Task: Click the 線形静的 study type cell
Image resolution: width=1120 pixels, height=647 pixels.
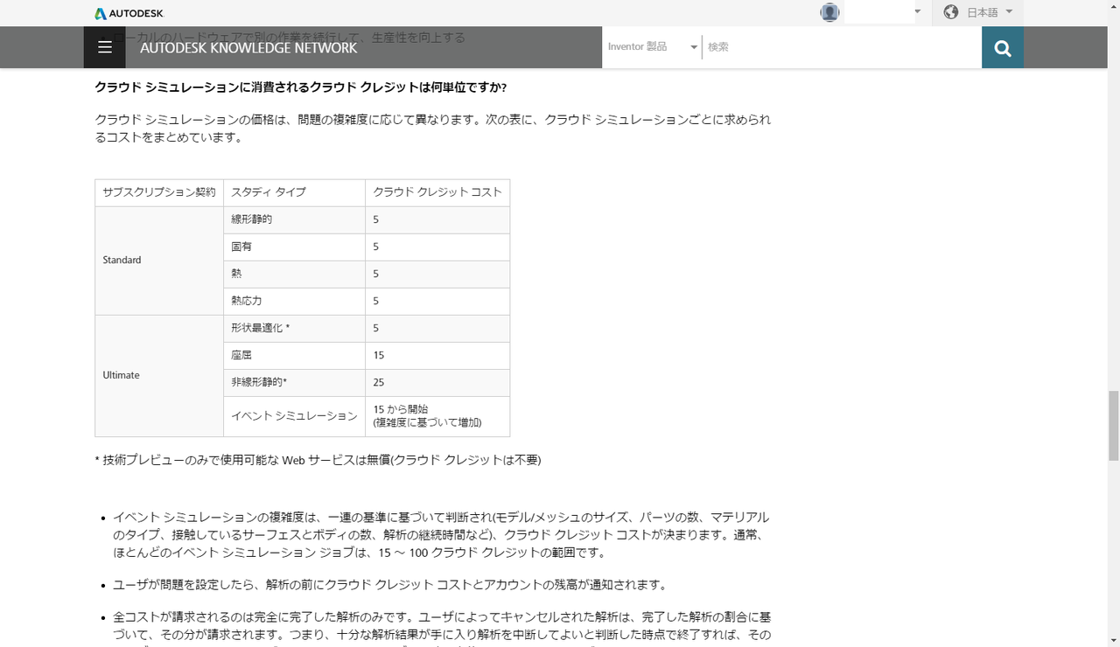Action: (295, 219)
